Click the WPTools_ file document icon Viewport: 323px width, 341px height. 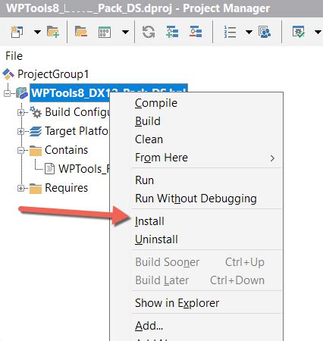(49, 169)
